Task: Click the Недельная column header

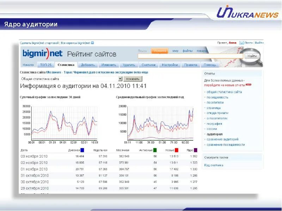Action: (100, 150)
